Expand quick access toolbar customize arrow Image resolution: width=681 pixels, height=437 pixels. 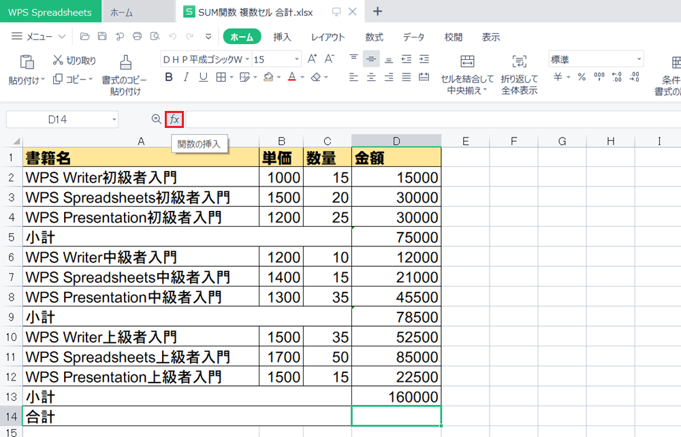click(208, 37)
